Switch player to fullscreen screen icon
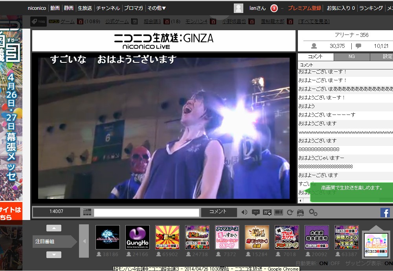 [x=279, y=213]
